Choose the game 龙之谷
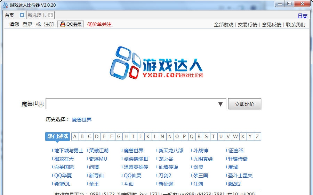The width and height of the screenshot is (313, 195). tap(166, 159)
